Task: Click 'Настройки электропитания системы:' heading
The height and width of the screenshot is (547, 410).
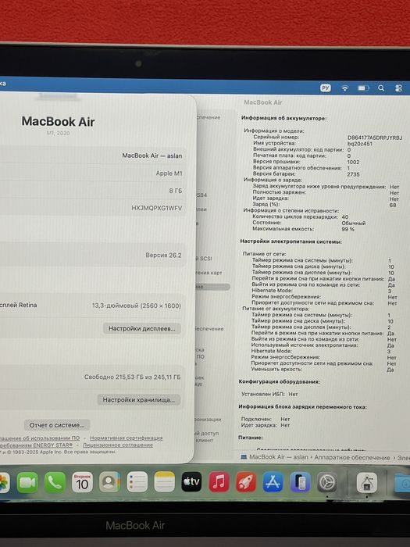Action: click(291, 241)
